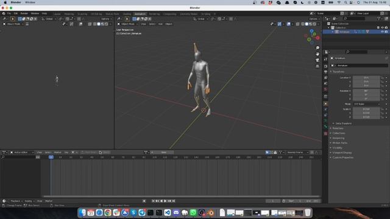The height and width of the screenshot is (219, 390).
Task: Toggle Collection visibility eye in outliner
Action: (382, 27)
